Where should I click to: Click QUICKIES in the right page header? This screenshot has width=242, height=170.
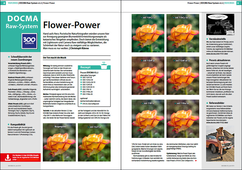pos(229,3)
